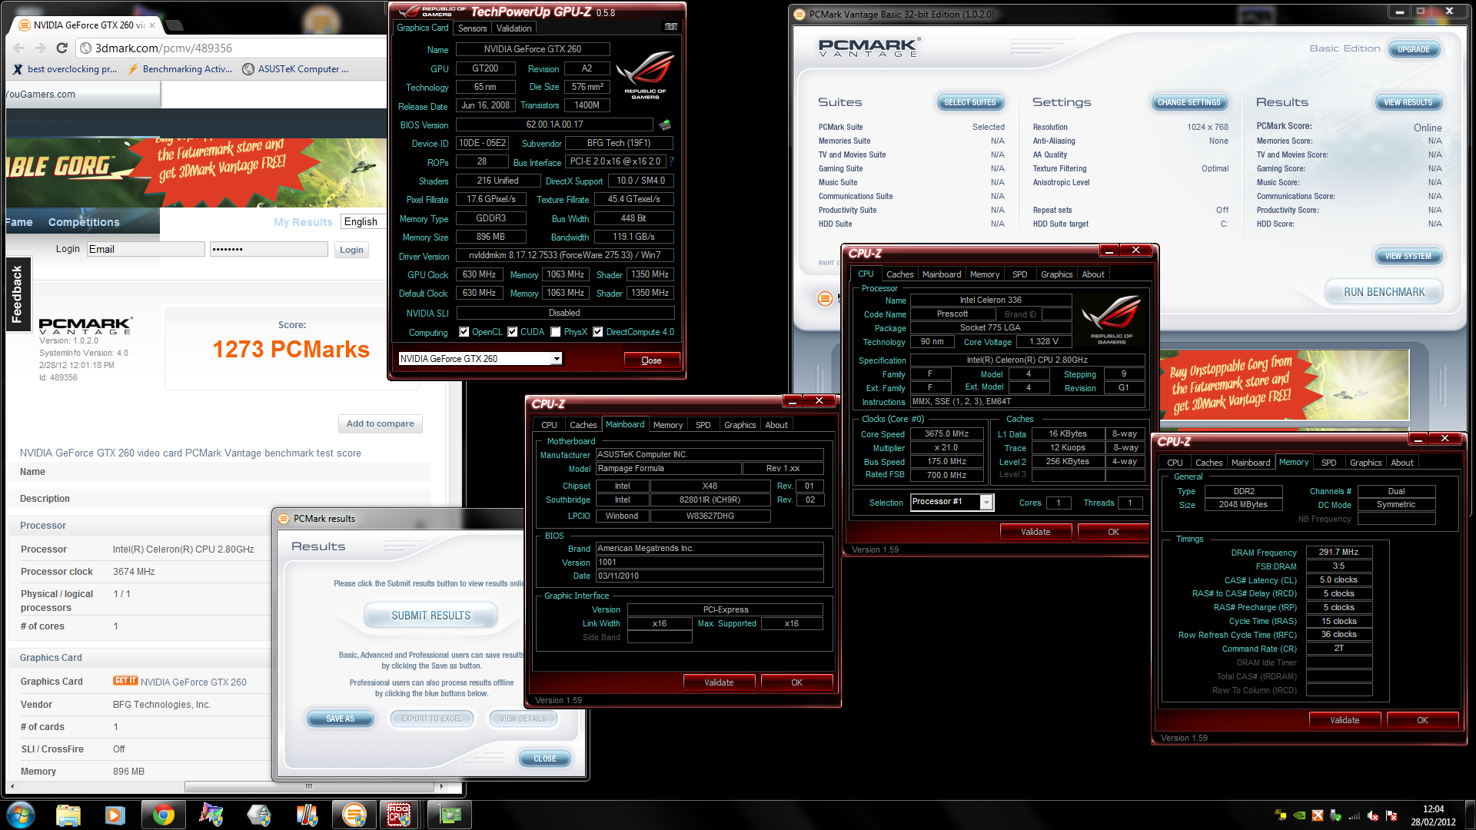1476x830 pixels.
Task: Switch to Chrome in the taskbar
Action: point(163,815)
